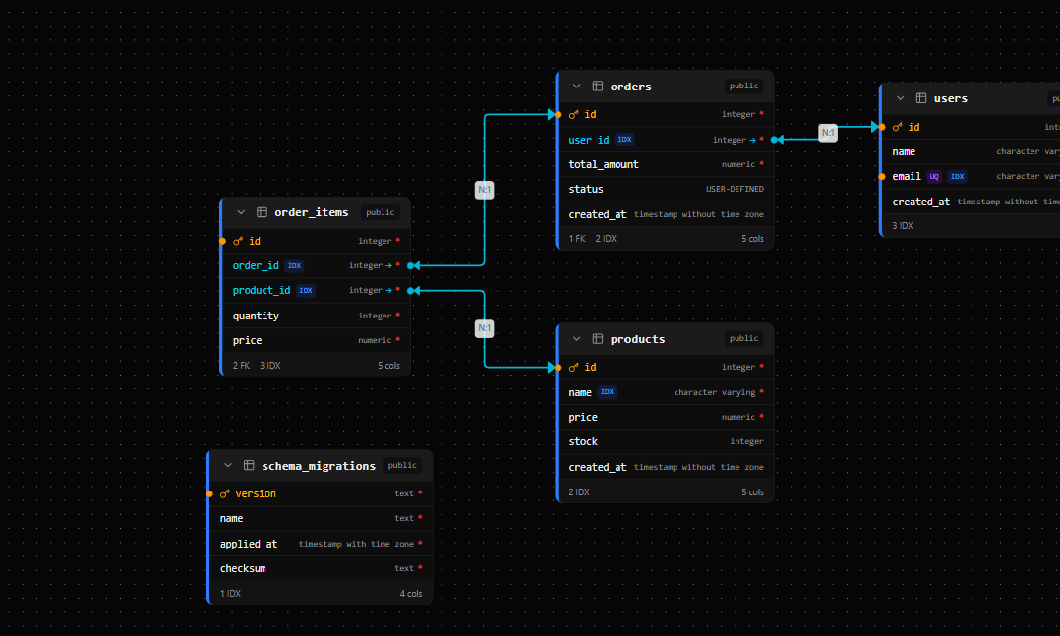Click the table icon beside schema_migrations title
The height and width of the screenshot is (636, 1060).
tap(250, 466)
